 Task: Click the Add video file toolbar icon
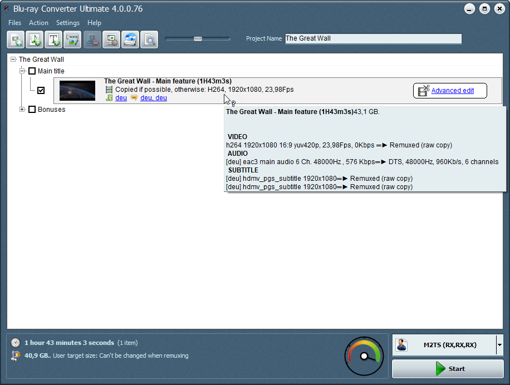16,40
